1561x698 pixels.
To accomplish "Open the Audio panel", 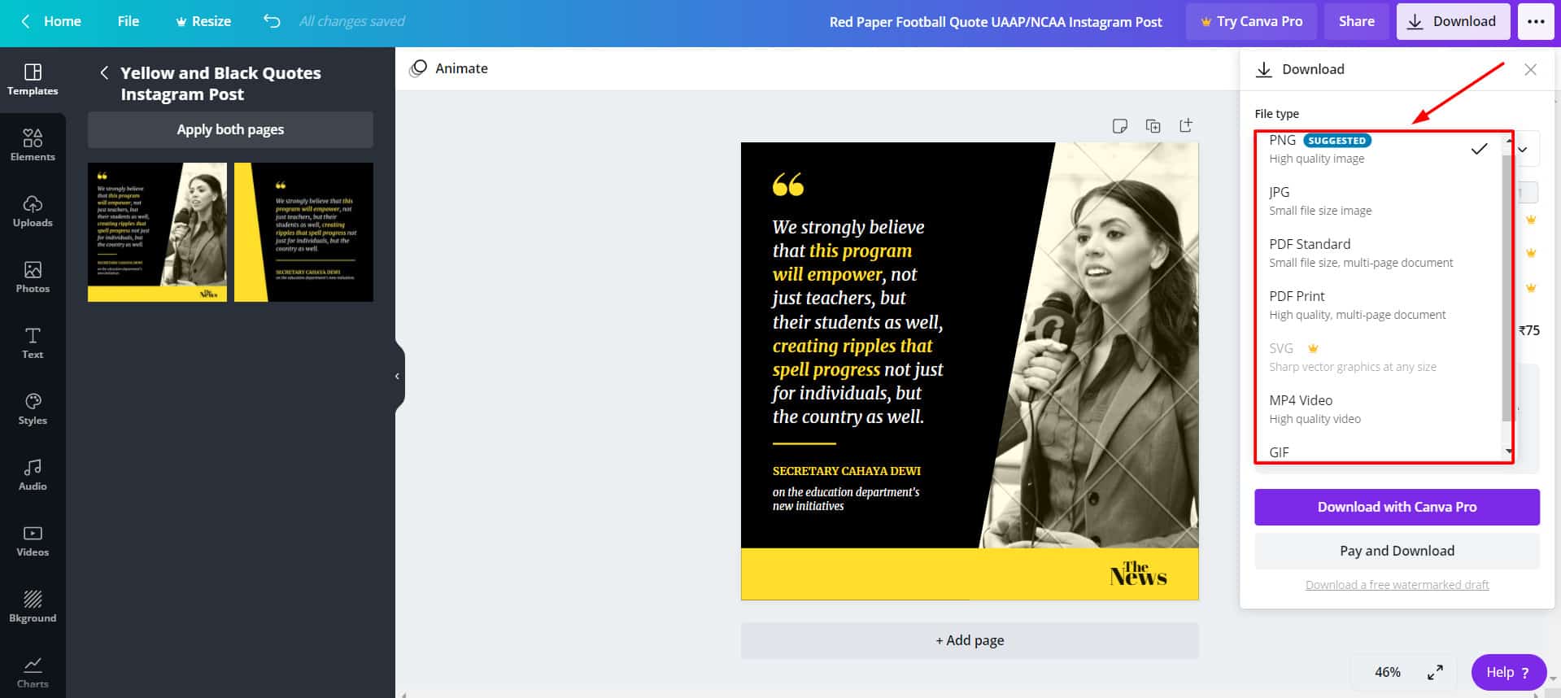I will click(33, 474).
